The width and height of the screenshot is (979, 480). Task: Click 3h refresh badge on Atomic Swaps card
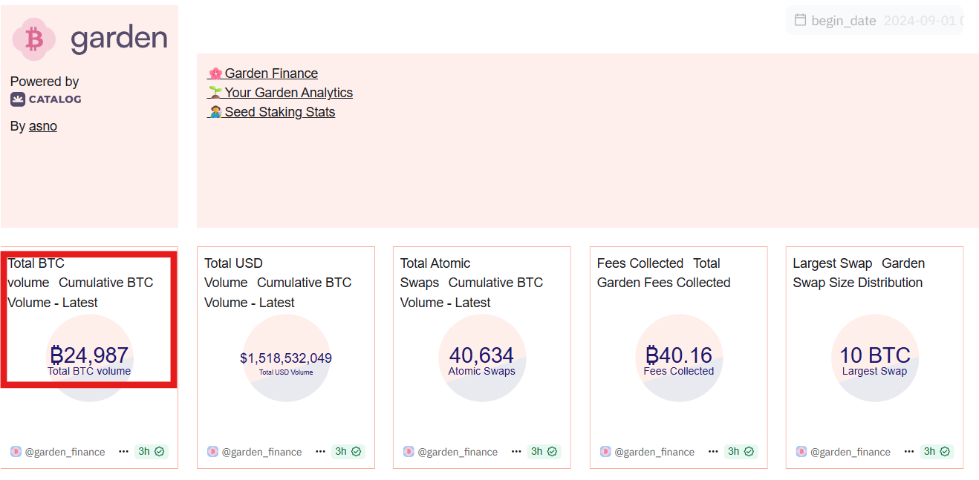[x=544, y=451]
